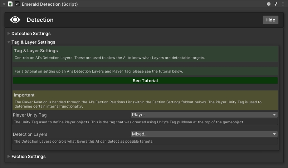Expand the Detection Settings foldout
288x168 pixels.
(9, 34)
